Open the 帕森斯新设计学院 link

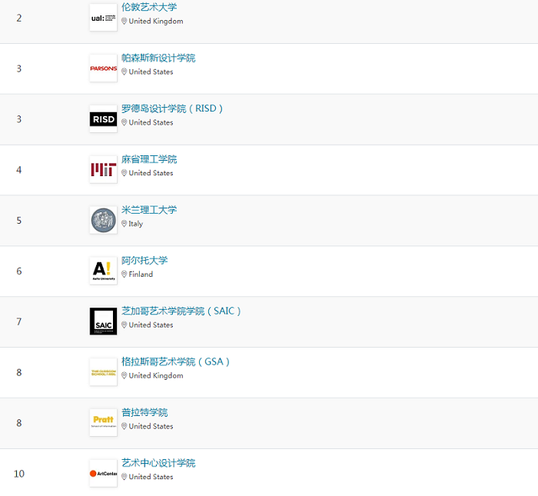click(158, 58)
